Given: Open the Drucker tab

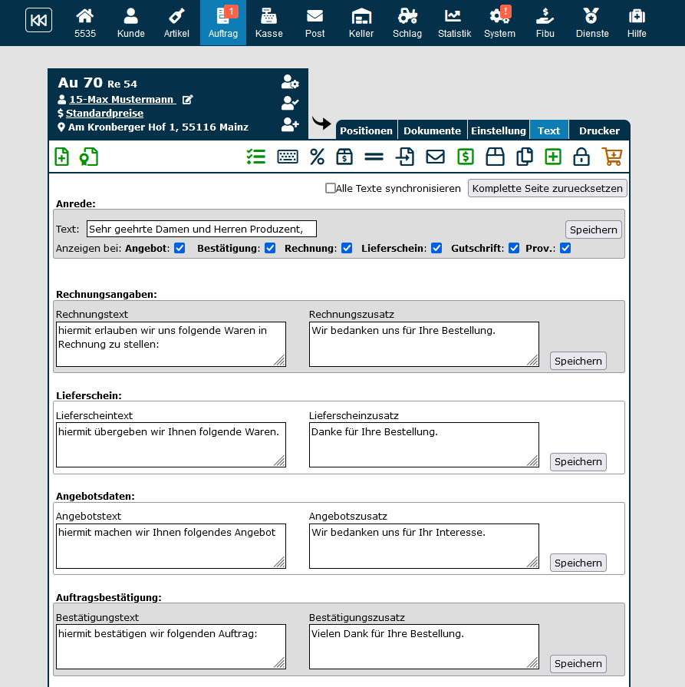Looking at the screenshot, I should pyautogui.click(x=599, y=130).
